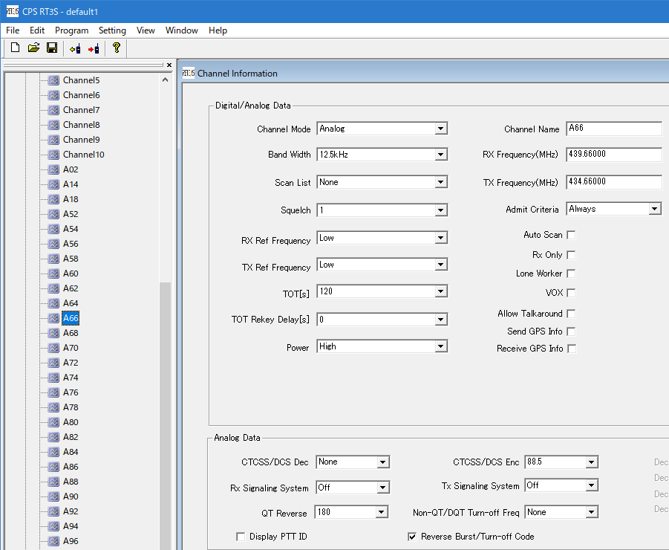Uncheck Reverse Burst/Turn-off Code
Viewport: 669px width, 550px height.
click(413, 537)
